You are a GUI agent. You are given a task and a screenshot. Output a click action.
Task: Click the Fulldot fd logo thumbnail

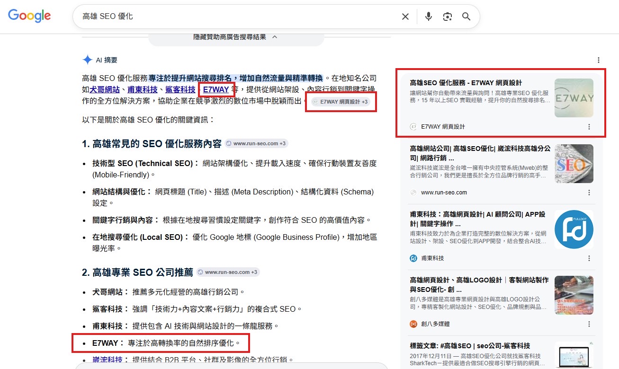tap(574, 229)
